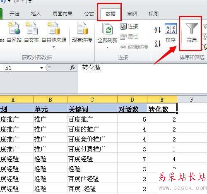The height and width of the screenshot is (194, 207).
Task: Expand 全部刷新 dropdown arrow
Action: point(107,47)
